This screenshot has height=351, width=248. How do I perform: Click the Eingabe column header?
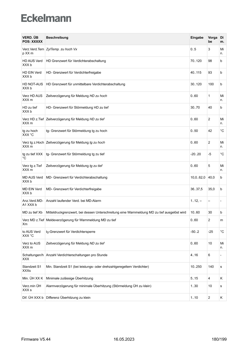click(x=197, y=38)
